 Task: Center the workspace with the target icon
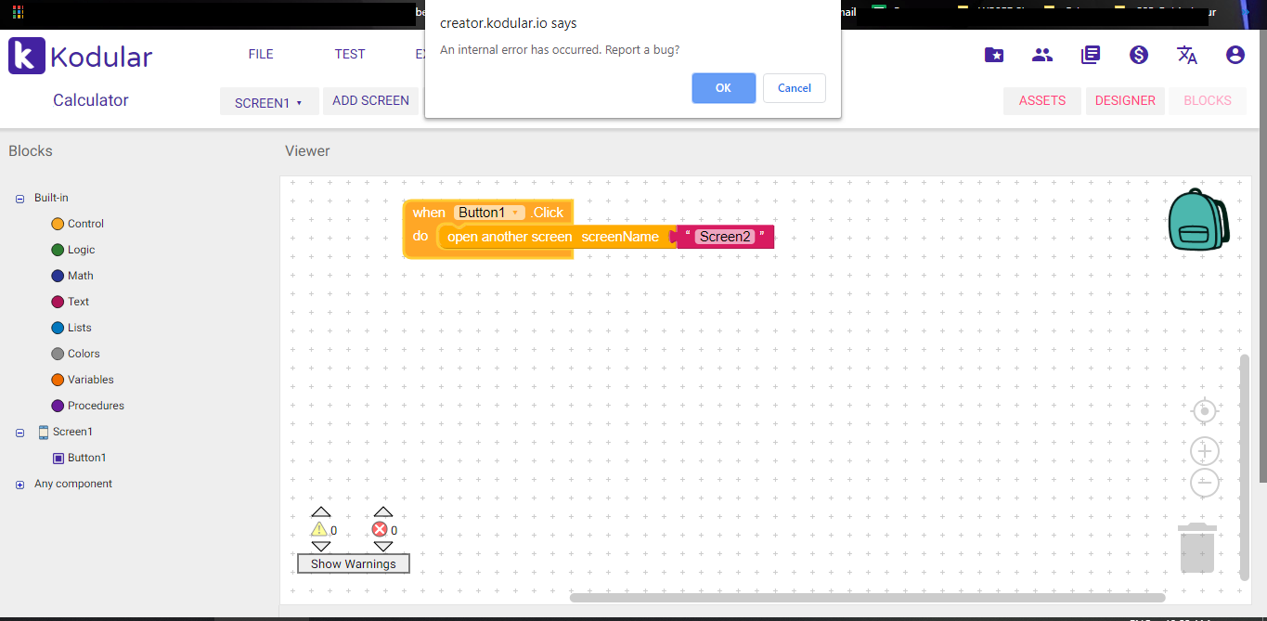pos(1204,411)
